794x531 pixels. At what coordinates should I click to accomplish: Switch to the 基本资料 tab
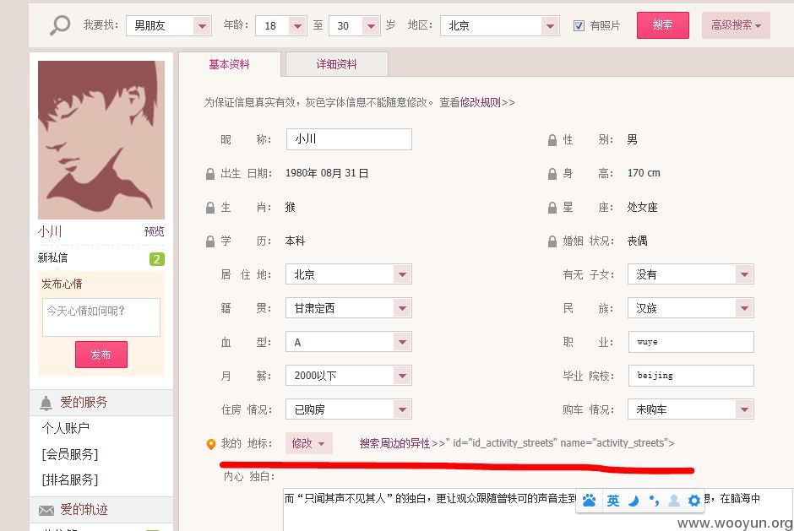[x=230, y=64]
